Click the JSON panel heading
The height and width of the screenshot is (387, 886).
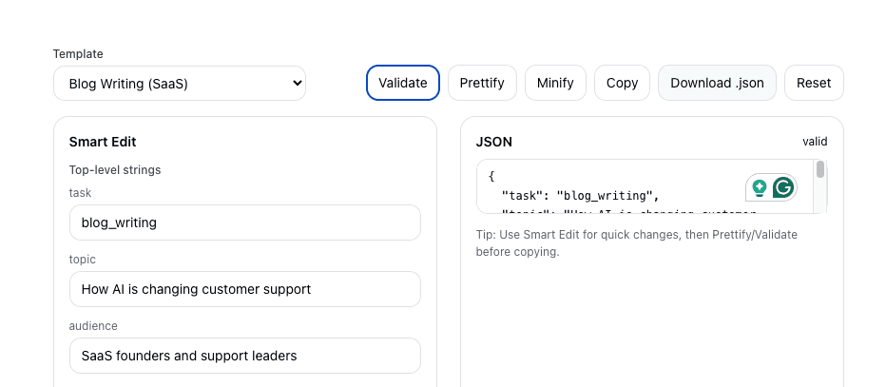[x=494, y=142]
